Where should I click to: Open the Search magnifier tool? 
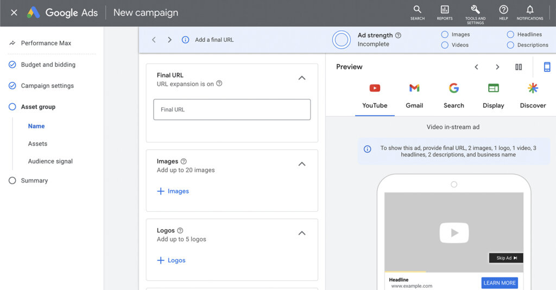(418, 13)
